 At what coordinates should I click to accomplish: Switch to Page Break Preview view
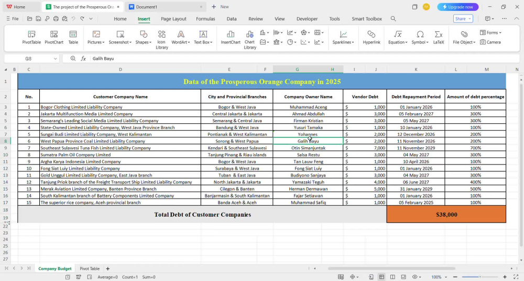click(392, 277)
